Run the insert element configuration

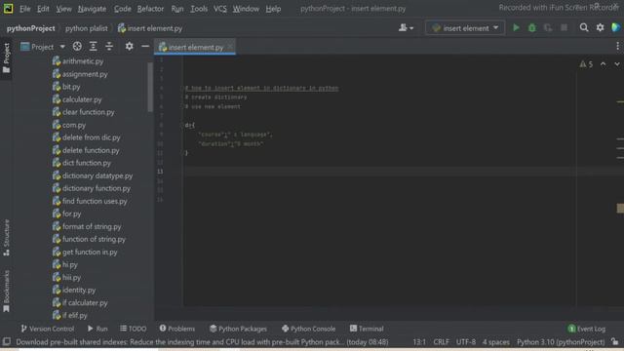516,28
